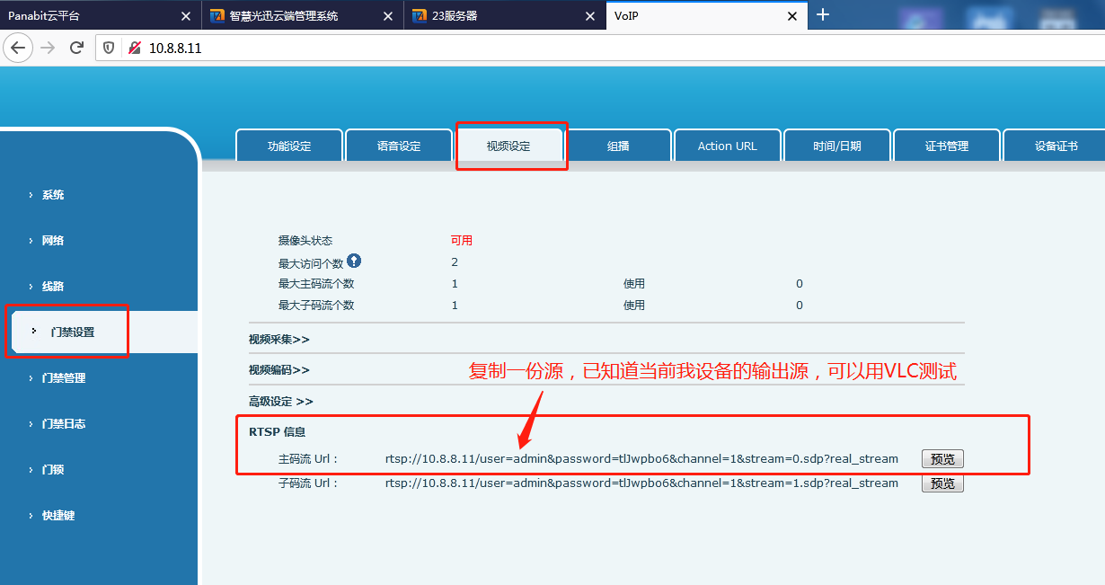Expand the 高级设定 section
The image size is (1105, 585).
click(280, 401)
